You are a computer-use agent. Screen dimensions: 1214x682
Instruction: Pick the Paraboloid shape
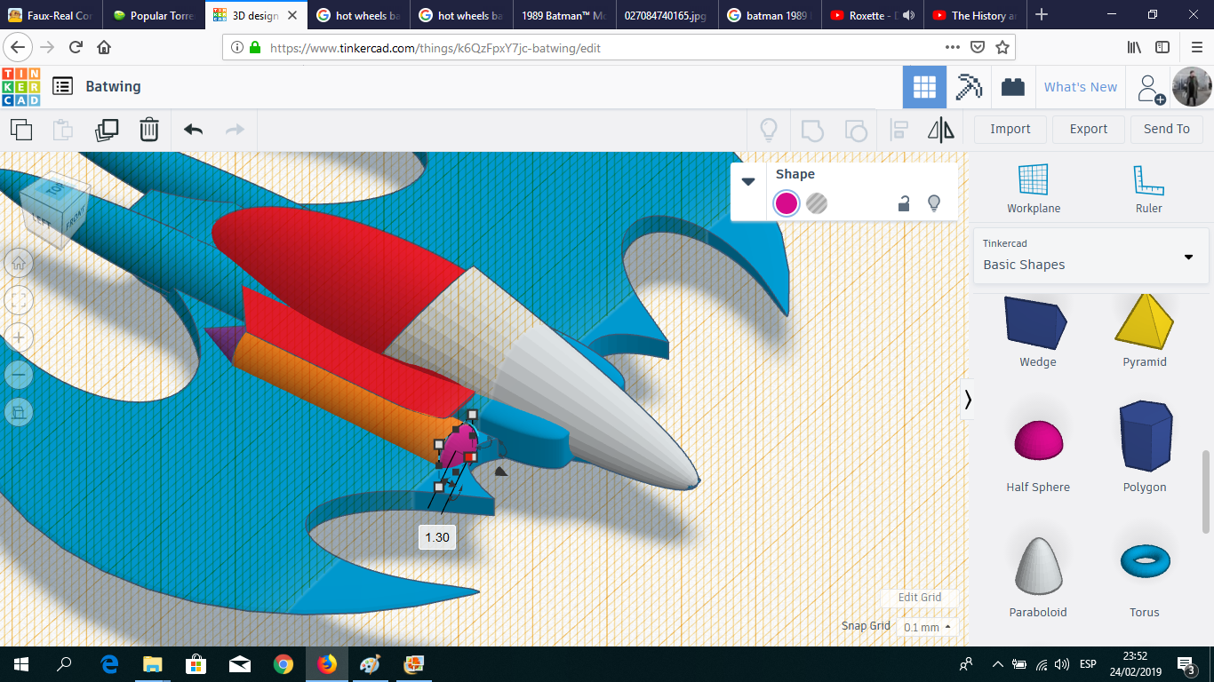coord(1038,577)
